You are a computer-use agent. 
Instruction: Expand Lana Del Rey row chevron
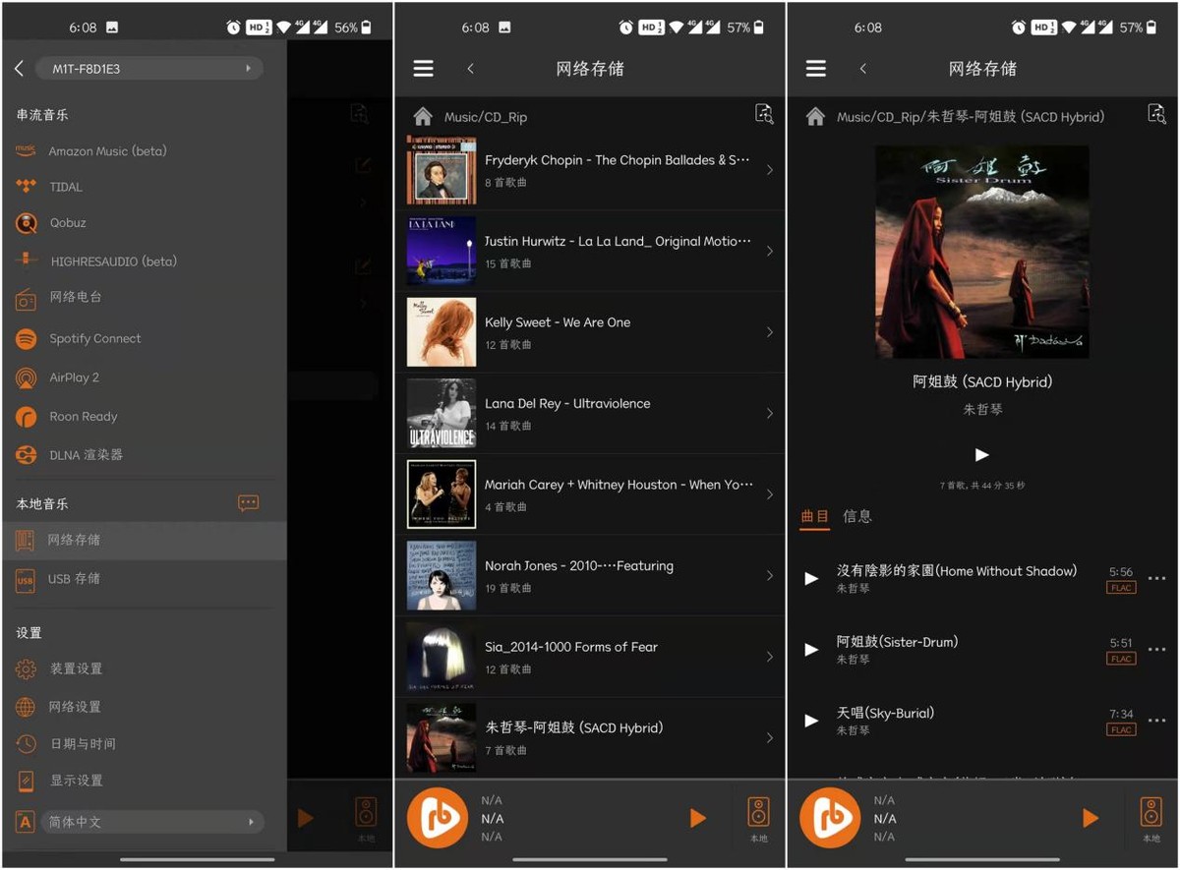pyautogui.click(x=769, y=414)
